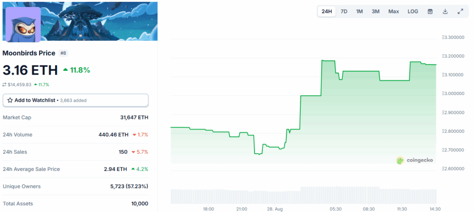The width and height of the screenshot is (474, 212).
Task: Click the currency swap arrows icon
Action: (x=5, y=85)
